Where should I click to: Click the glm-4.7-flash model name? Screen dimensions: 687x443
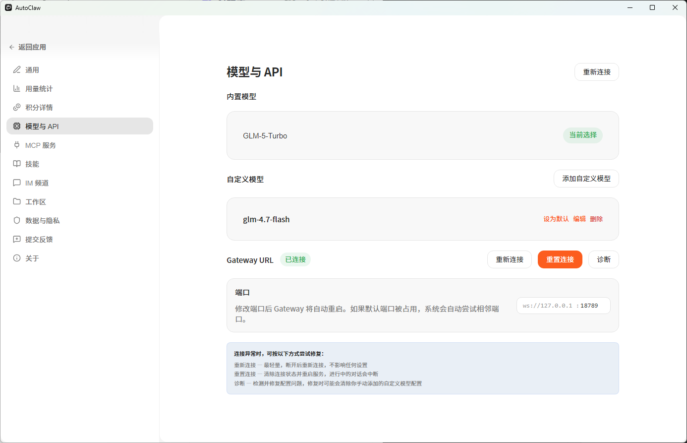[x=266, y=219]
